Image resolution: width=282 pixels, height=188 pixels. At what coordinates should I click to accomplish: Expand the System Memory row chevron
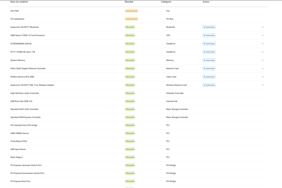click(x=263, y=60)
